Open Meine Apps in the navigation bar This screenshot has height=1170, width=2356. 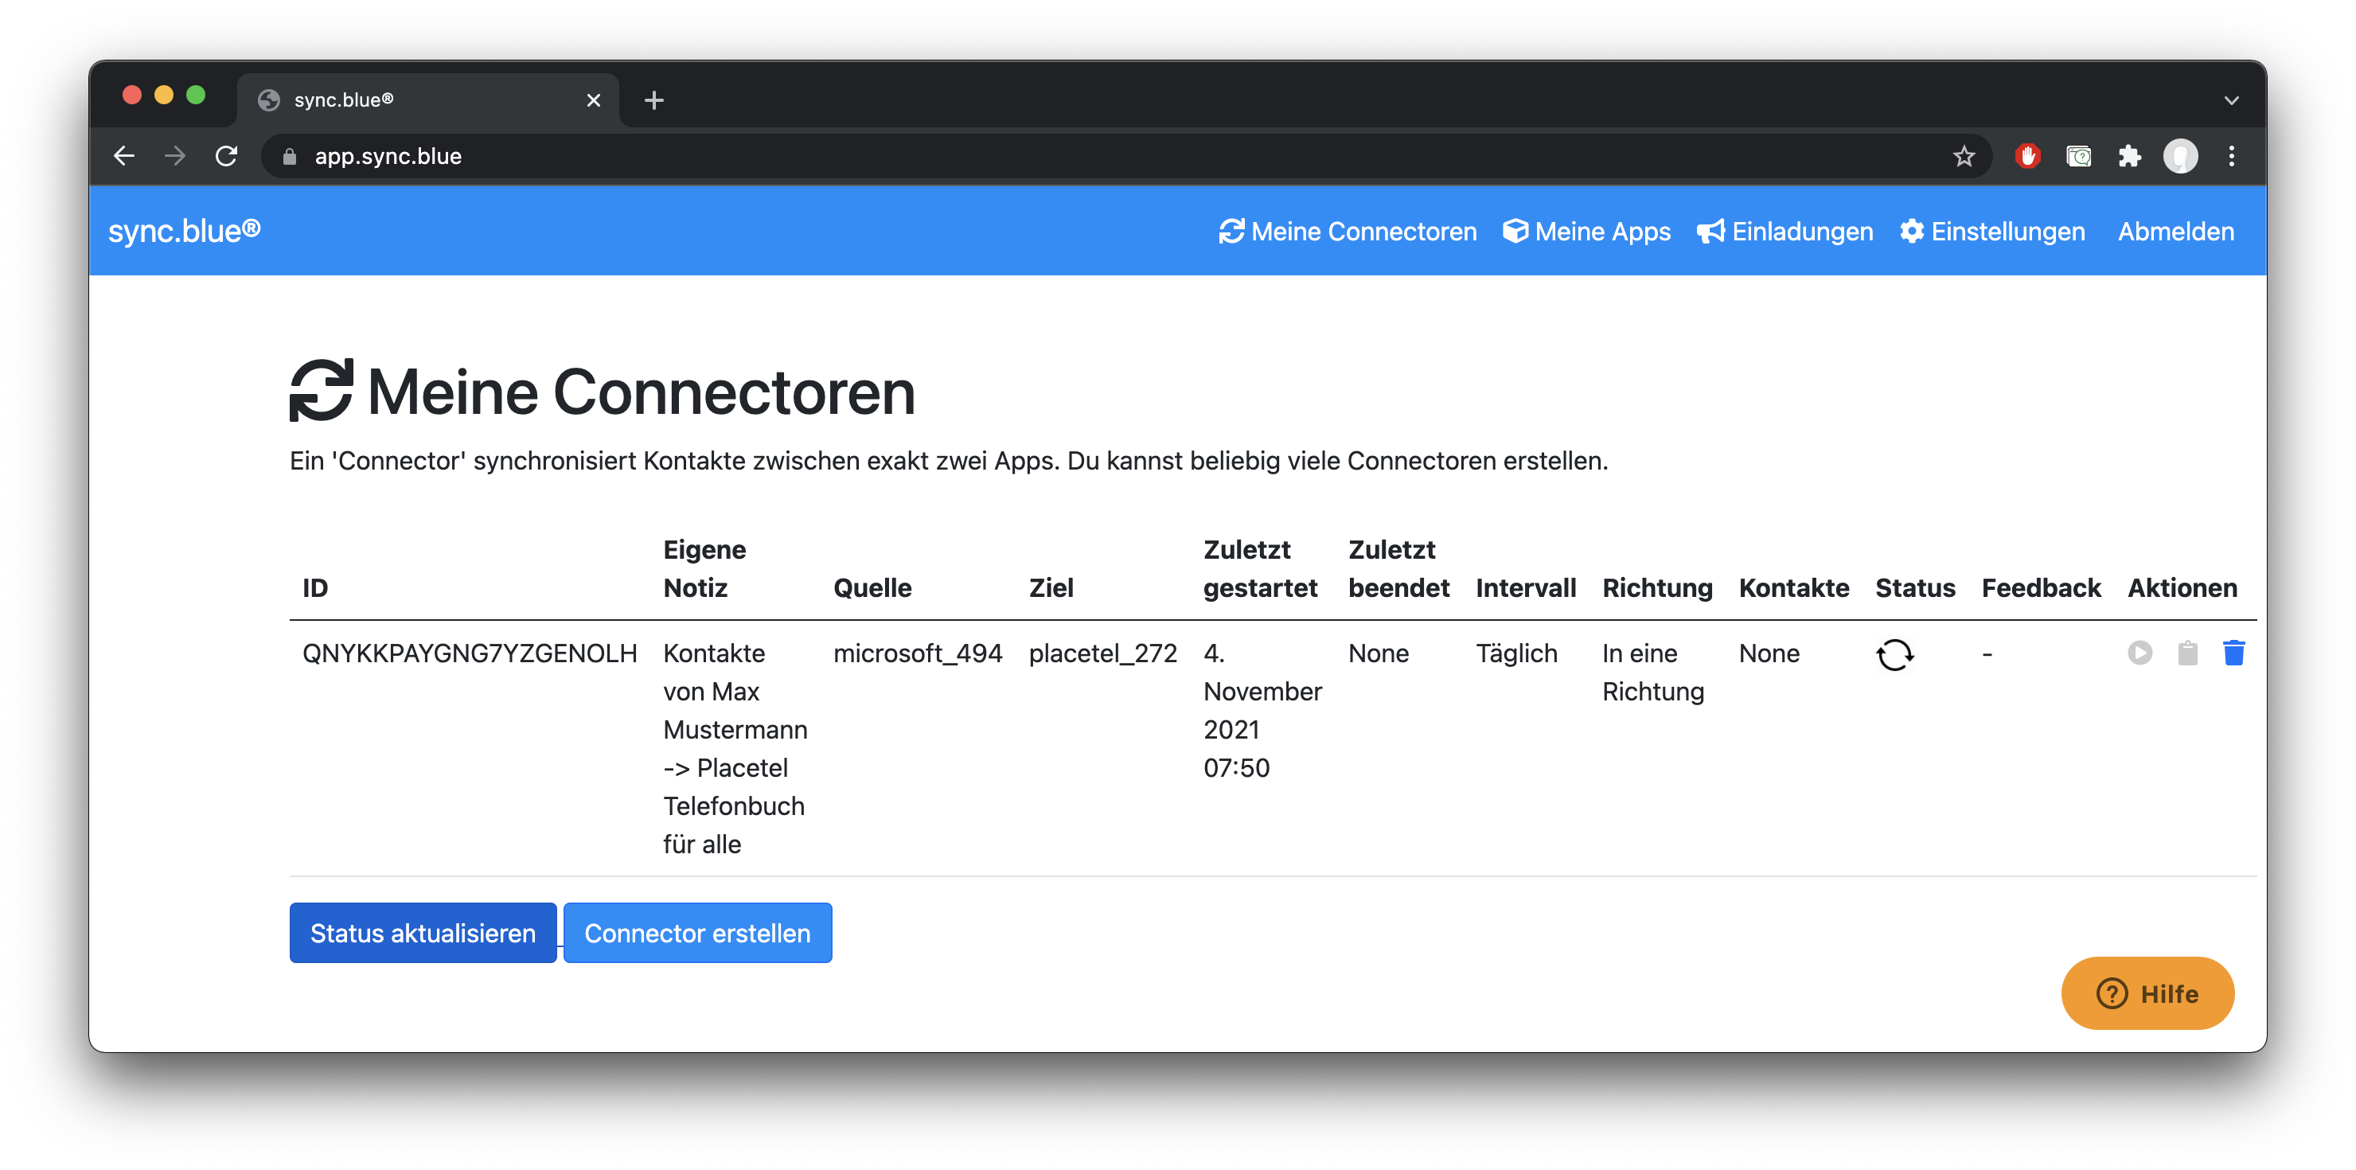1586,232
